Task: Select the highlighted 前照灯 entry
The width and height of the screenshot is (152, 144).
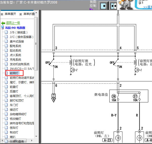Action: point(14,73)
